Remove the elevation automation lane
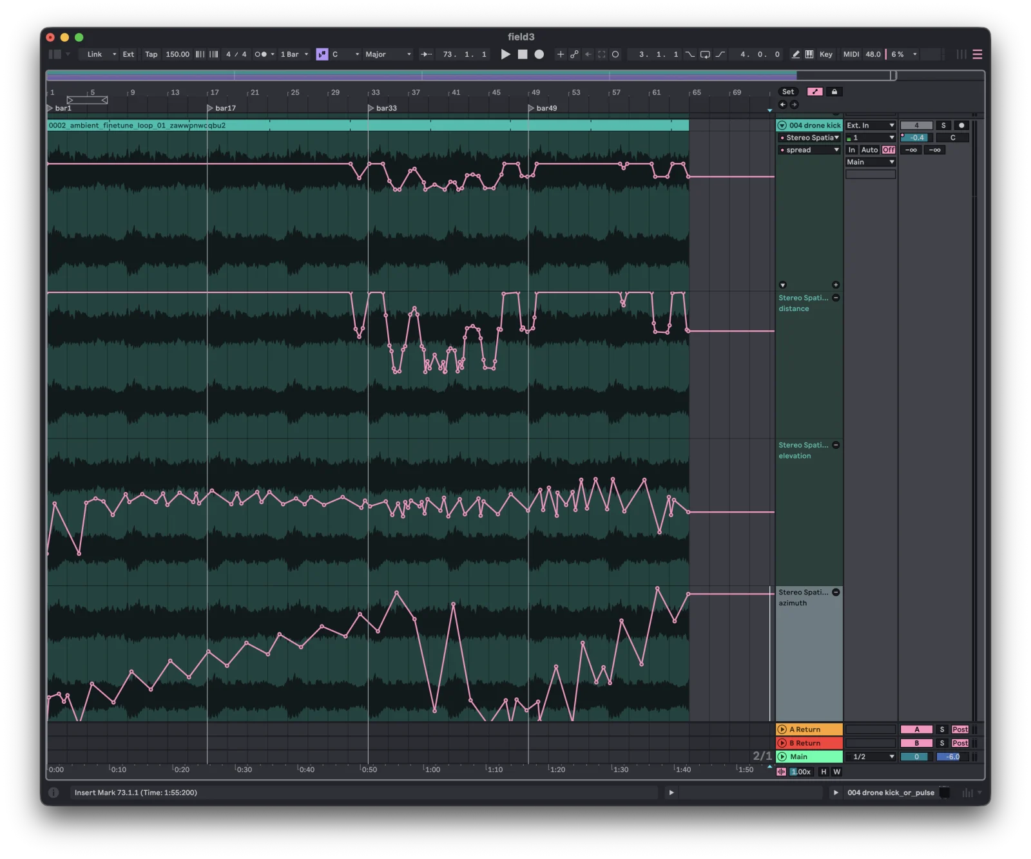Screen dimensions: 1031x859 click(836, 445)
